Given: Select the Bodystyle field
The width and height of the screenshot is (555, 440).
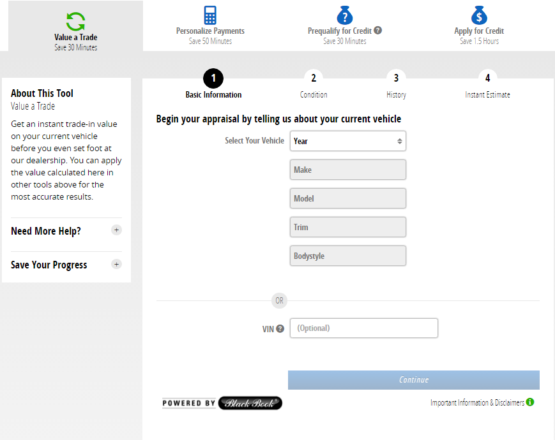Looking at the screenshot, I should pos(347,256).
